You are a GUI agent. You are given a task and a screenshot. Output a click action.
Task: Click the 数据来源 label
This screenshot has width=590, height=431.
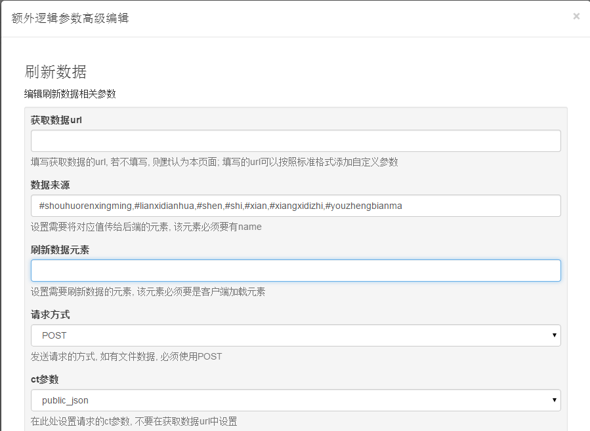point(50,185)
